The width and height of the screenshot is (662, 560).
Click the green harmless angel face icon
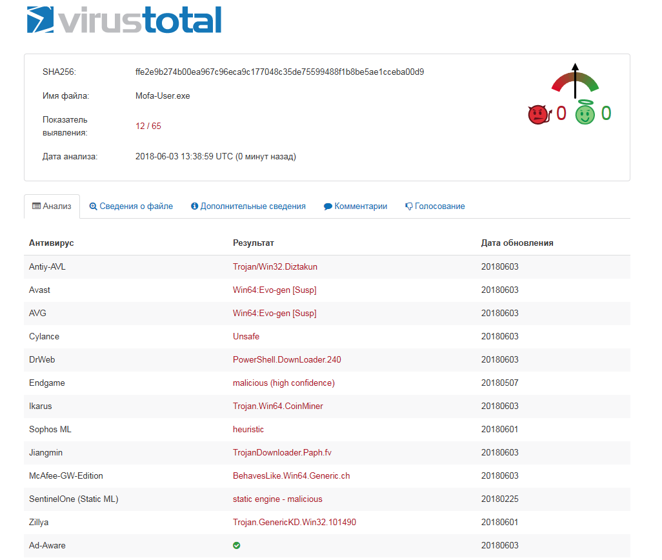click(x=585, y=113)
